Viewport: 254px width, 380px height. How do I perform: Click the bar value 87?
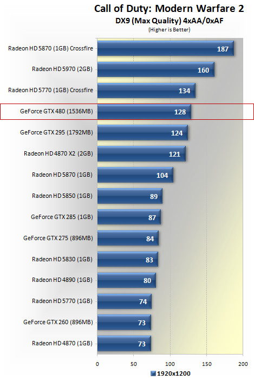click(x=152, y=217)
